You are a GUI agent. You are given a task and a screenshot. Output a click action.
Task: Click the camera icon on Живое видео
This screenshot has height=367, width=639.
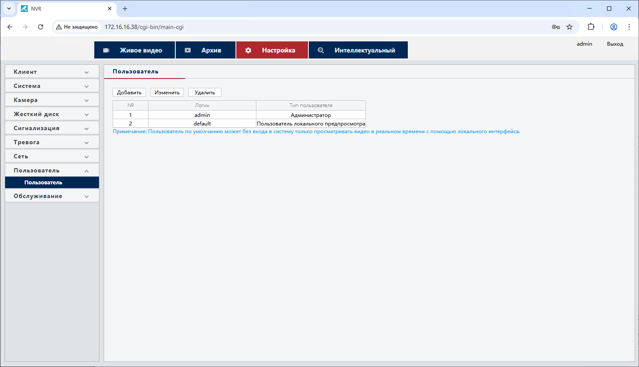click(106, 50)
